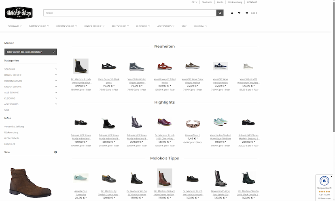Viewport: 335px width, 201px height.
Task: Open Dr. Martens 3 Loch 1461 Black Smooth link
Action: coord(193,193)
